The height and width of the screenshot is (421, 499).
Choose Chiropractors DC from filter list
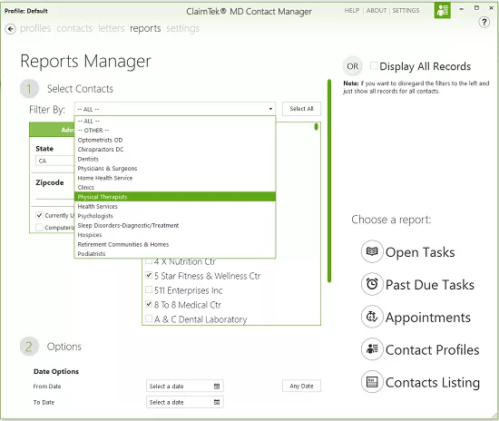click(175, 150)
